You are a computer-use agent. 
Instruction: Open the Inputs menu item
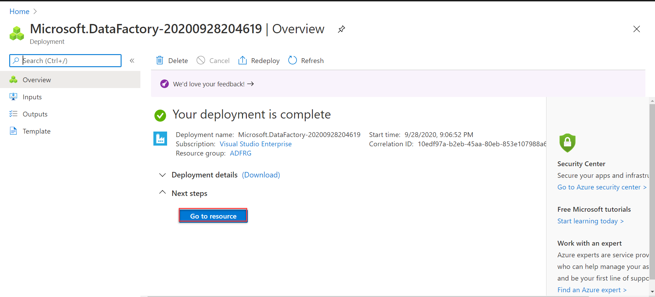[32, 97]
